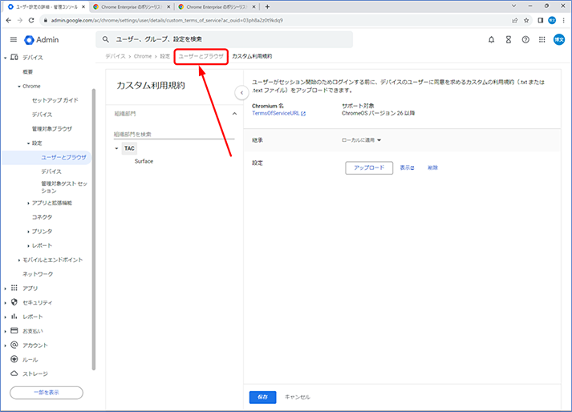The height and width of the screenshot is (412, 572).
Task: Open the main hamburger menu
Action: click(x=14, y=39)
